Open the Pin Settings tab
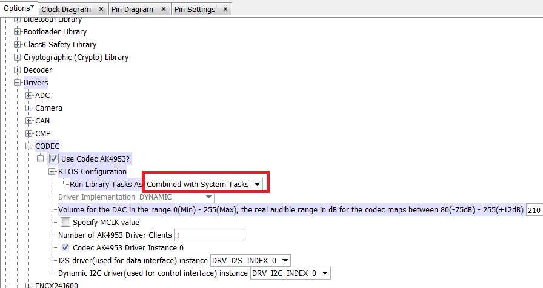543x288 pixels. click(195, 10)
